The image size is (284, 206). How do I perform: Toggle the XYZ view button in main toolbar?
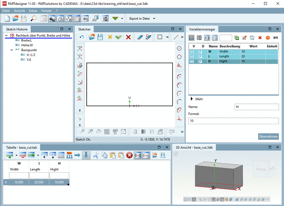pos(69,18)
